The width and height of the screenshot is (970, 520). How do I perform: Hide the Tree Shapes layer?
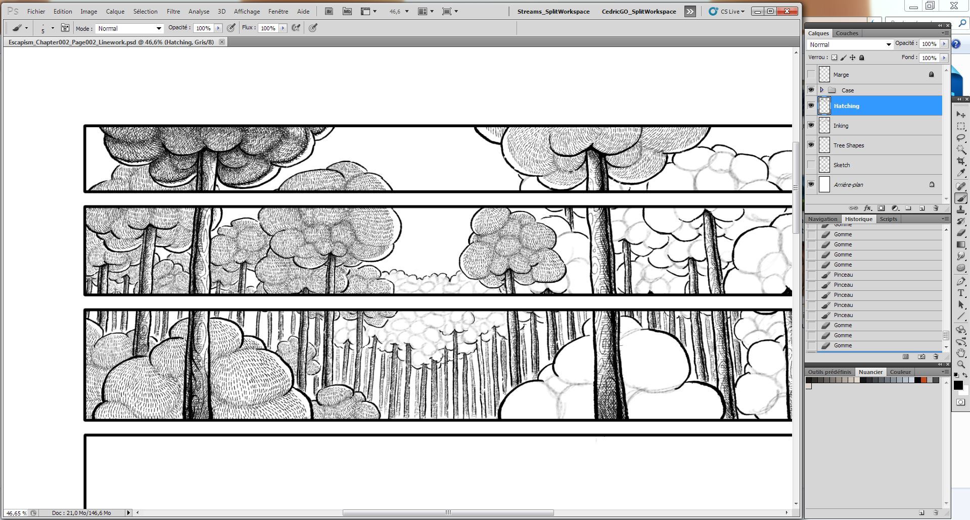coord(811,145)
